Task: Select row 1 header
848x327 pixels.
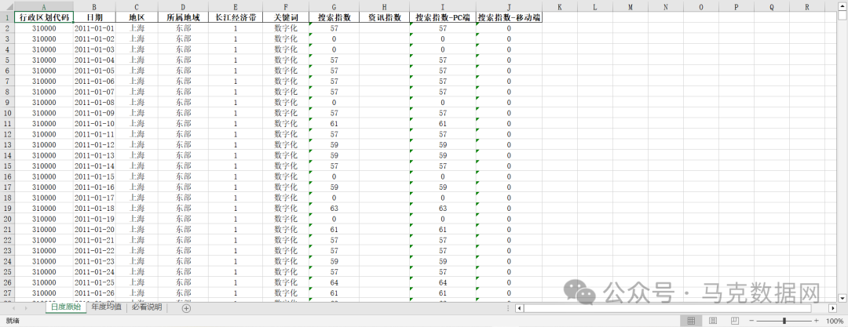Action: pyautogui.click(x=7, y=17)
